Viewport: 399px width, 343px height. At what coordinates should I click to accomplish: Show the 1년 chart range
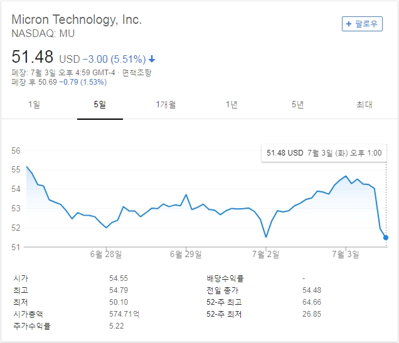click(x=231, y=105)
